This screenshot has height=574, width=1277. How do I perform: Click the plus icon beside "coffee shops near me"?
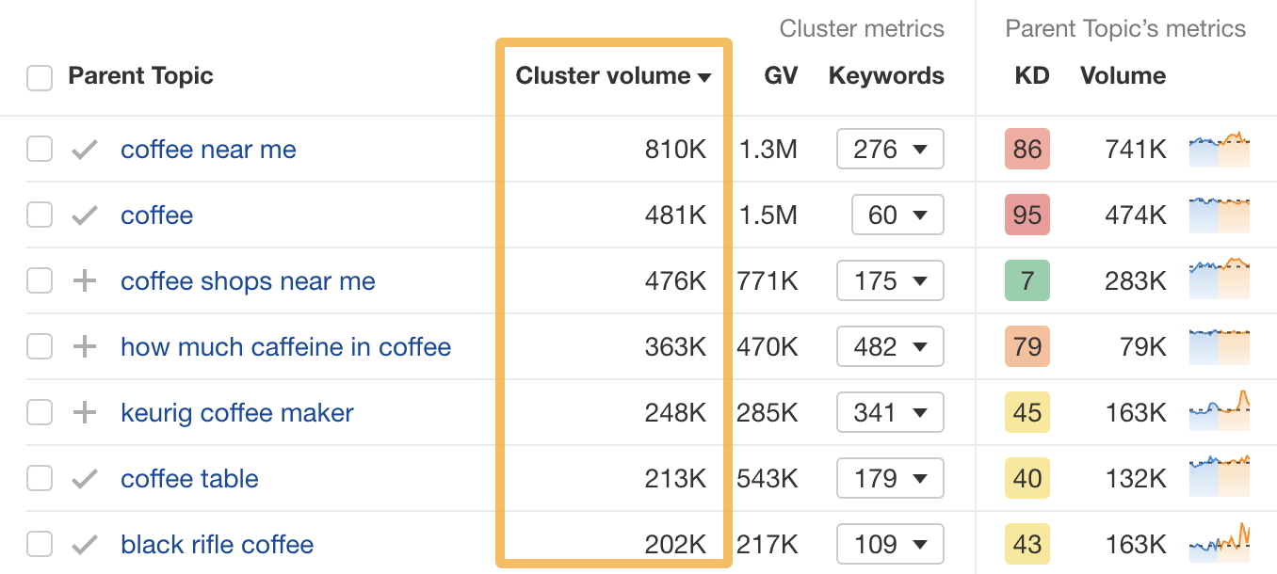pyautogui.click(x=84, y=280)
